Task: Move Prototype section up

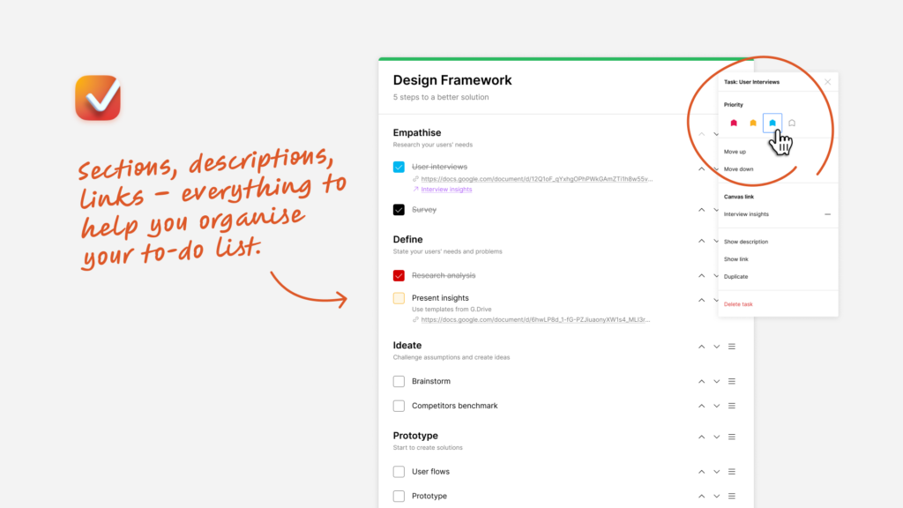Action: point(701,437)
